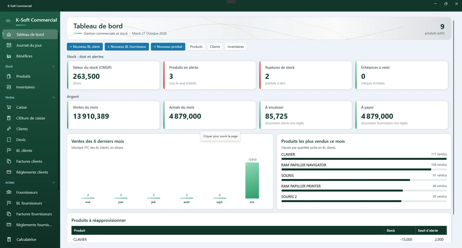Click the RAM PAPILLER NAVIGATOR product name
Screen dimensions: 462x248
[x=304, y=165]
